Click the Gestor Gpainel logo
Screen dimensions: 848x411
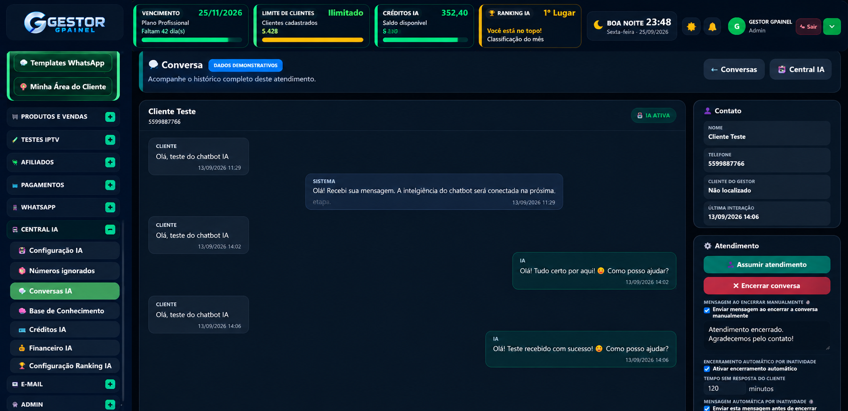point(65,23)
